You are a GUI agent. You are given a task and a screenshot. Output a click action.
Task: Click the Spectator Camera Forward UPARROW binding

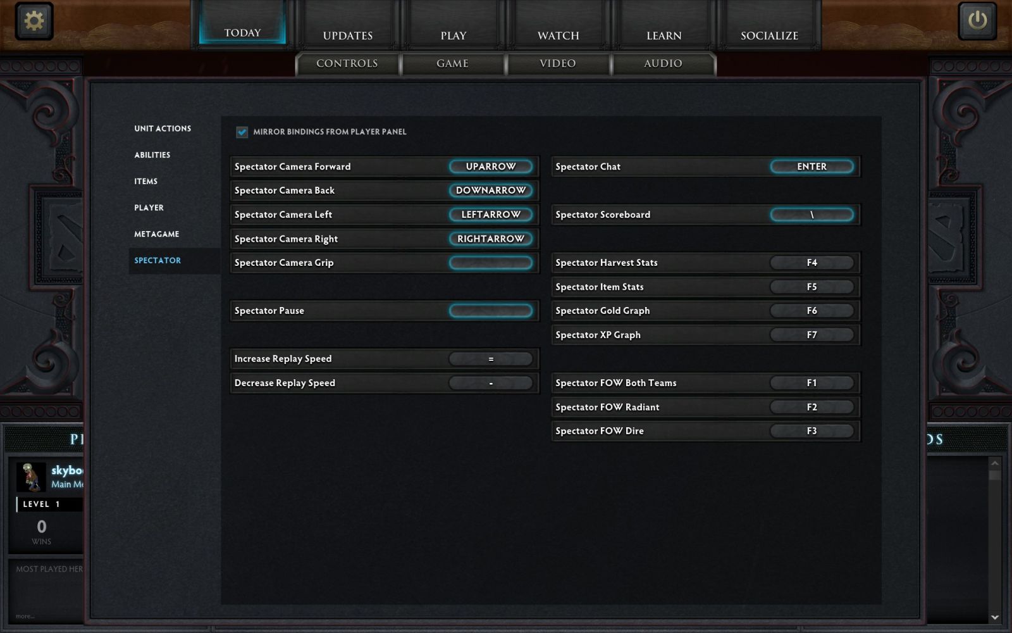point(490,166)
